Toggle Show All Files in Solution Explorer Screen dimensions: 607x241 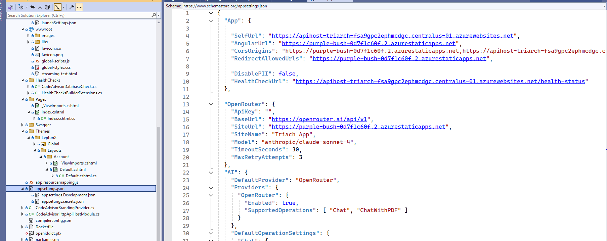point(47,7)
